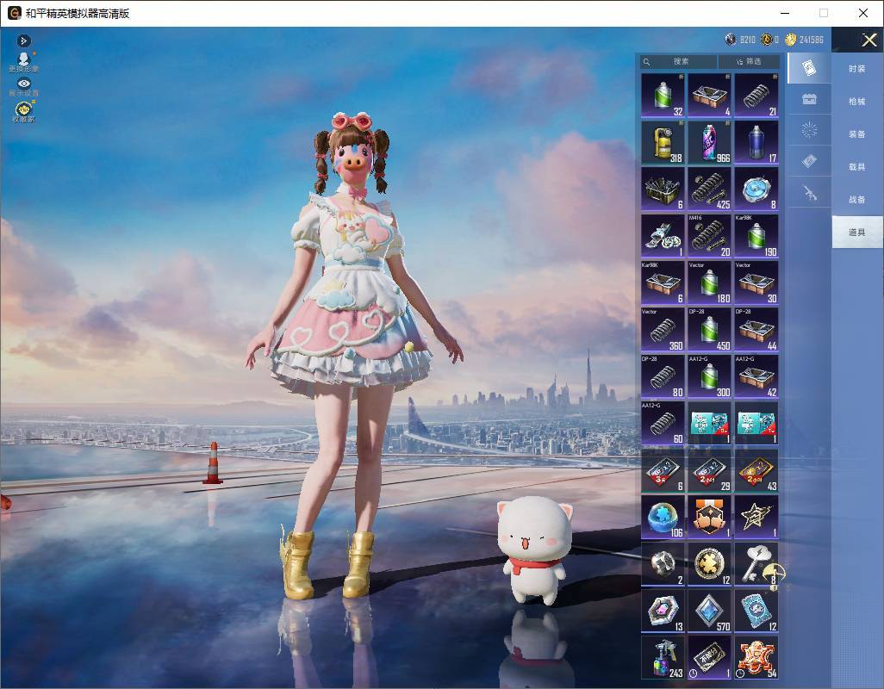Select the yellow canister item with 318

(663, 142)
